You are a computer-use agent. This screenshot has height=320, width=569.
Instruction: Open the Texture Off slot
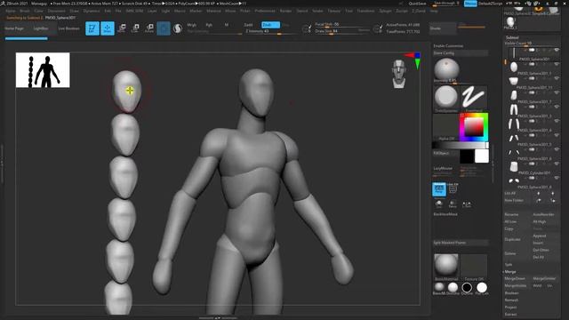pos(474,266)
